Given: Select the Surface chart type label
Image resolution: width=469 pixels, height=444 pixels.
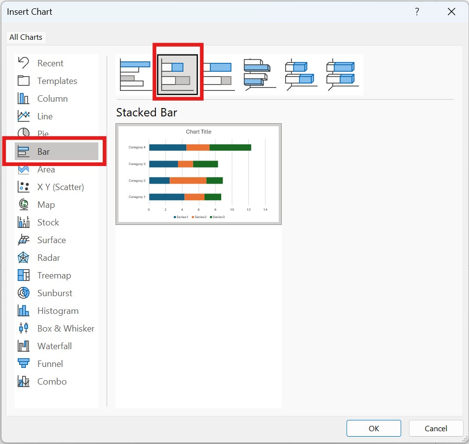Looking at the screenshot, I should [52, 240].
